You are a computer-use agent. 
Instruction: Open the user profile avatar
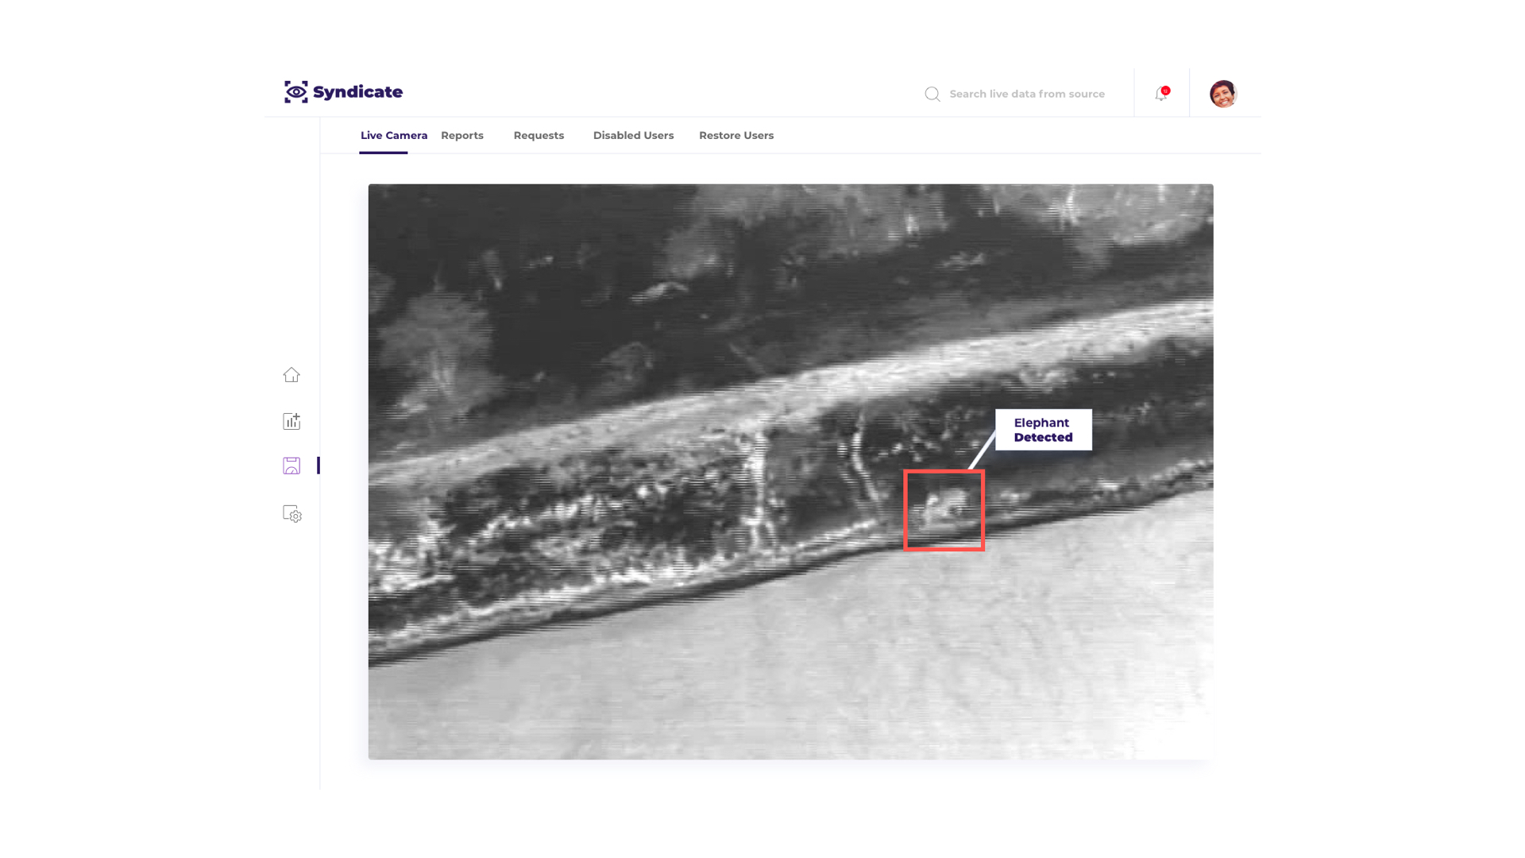tap(1223, 94)
